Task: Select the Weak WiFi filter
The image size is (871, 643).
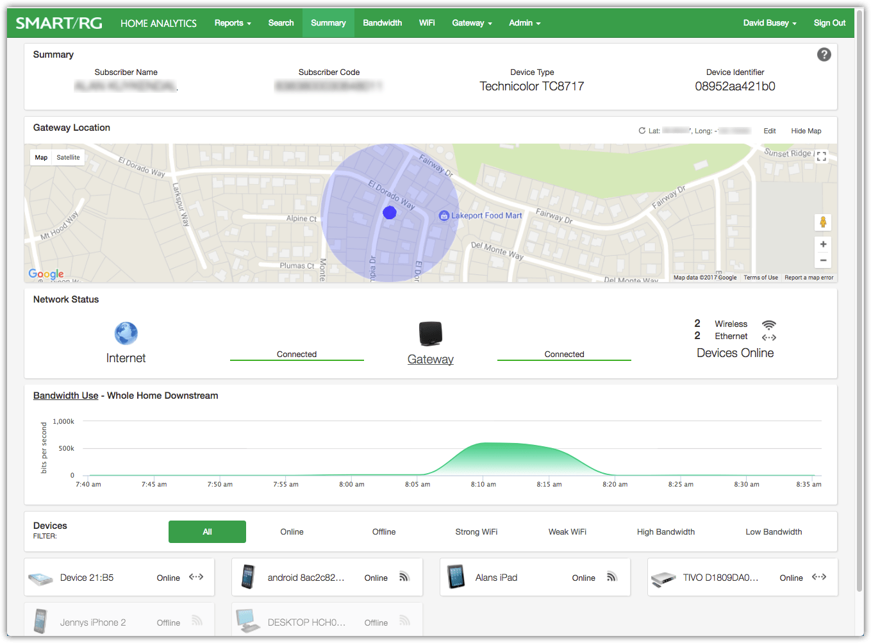Action: point(567,532)
